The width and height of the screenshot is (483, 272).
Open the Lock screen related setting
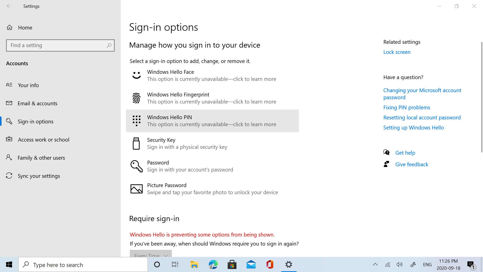pos(397,52)
